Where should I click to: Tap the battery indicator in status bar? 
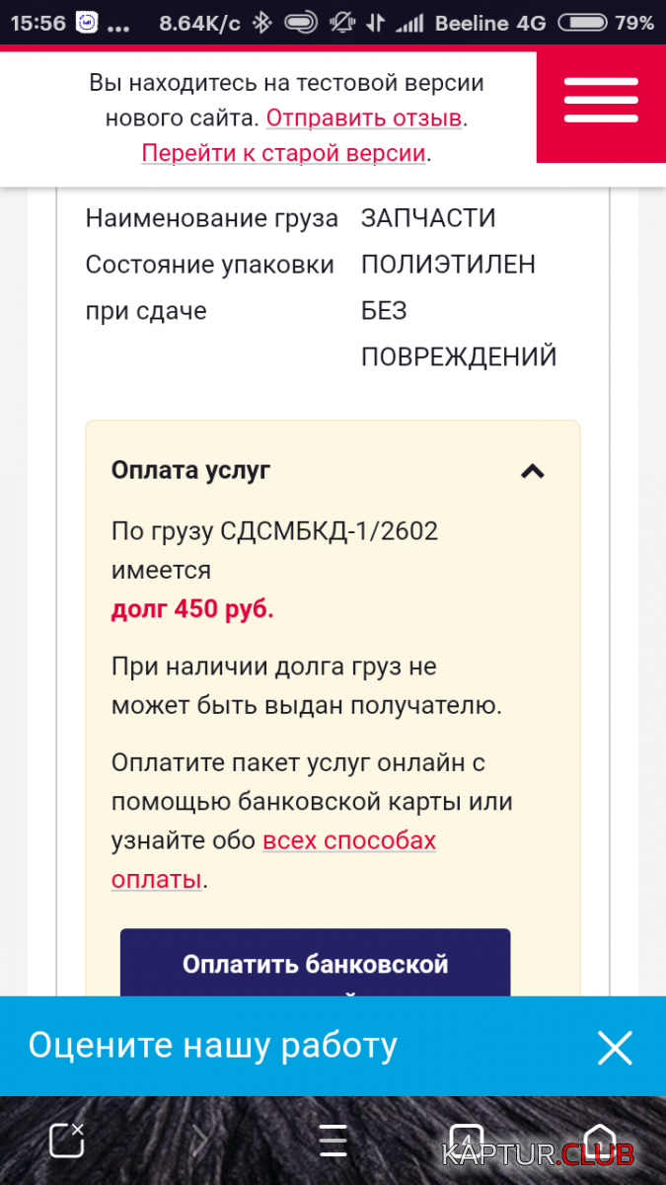[x=583, y=23]
